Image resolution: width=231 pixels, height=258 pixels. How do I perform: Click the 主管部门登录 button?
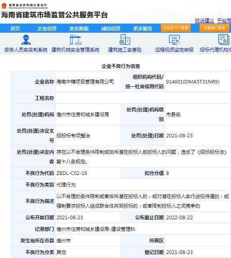tap(214, 28)
